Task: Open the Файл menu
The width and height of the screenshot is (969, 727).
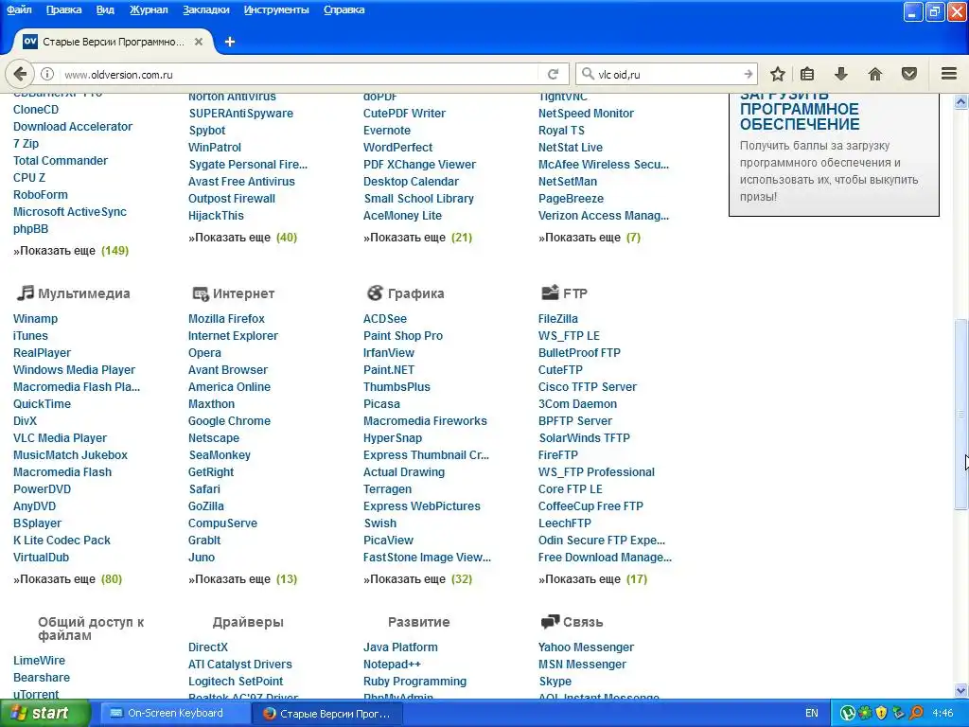Action: [19, 9]
